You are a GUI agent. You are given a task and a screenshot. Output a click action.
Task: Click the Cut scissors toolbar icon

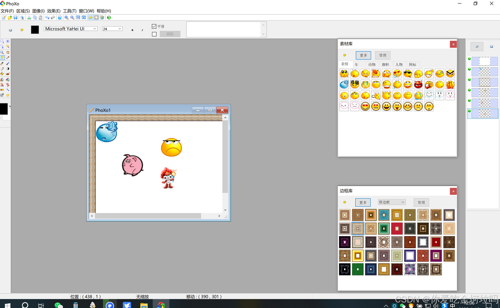(x=29, y=18)
